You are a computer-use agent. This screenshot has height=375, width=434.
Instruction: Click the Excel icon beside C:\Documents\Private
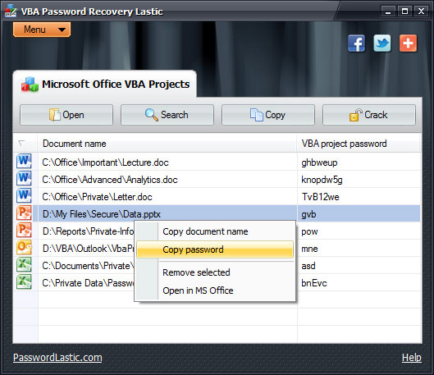24,265
